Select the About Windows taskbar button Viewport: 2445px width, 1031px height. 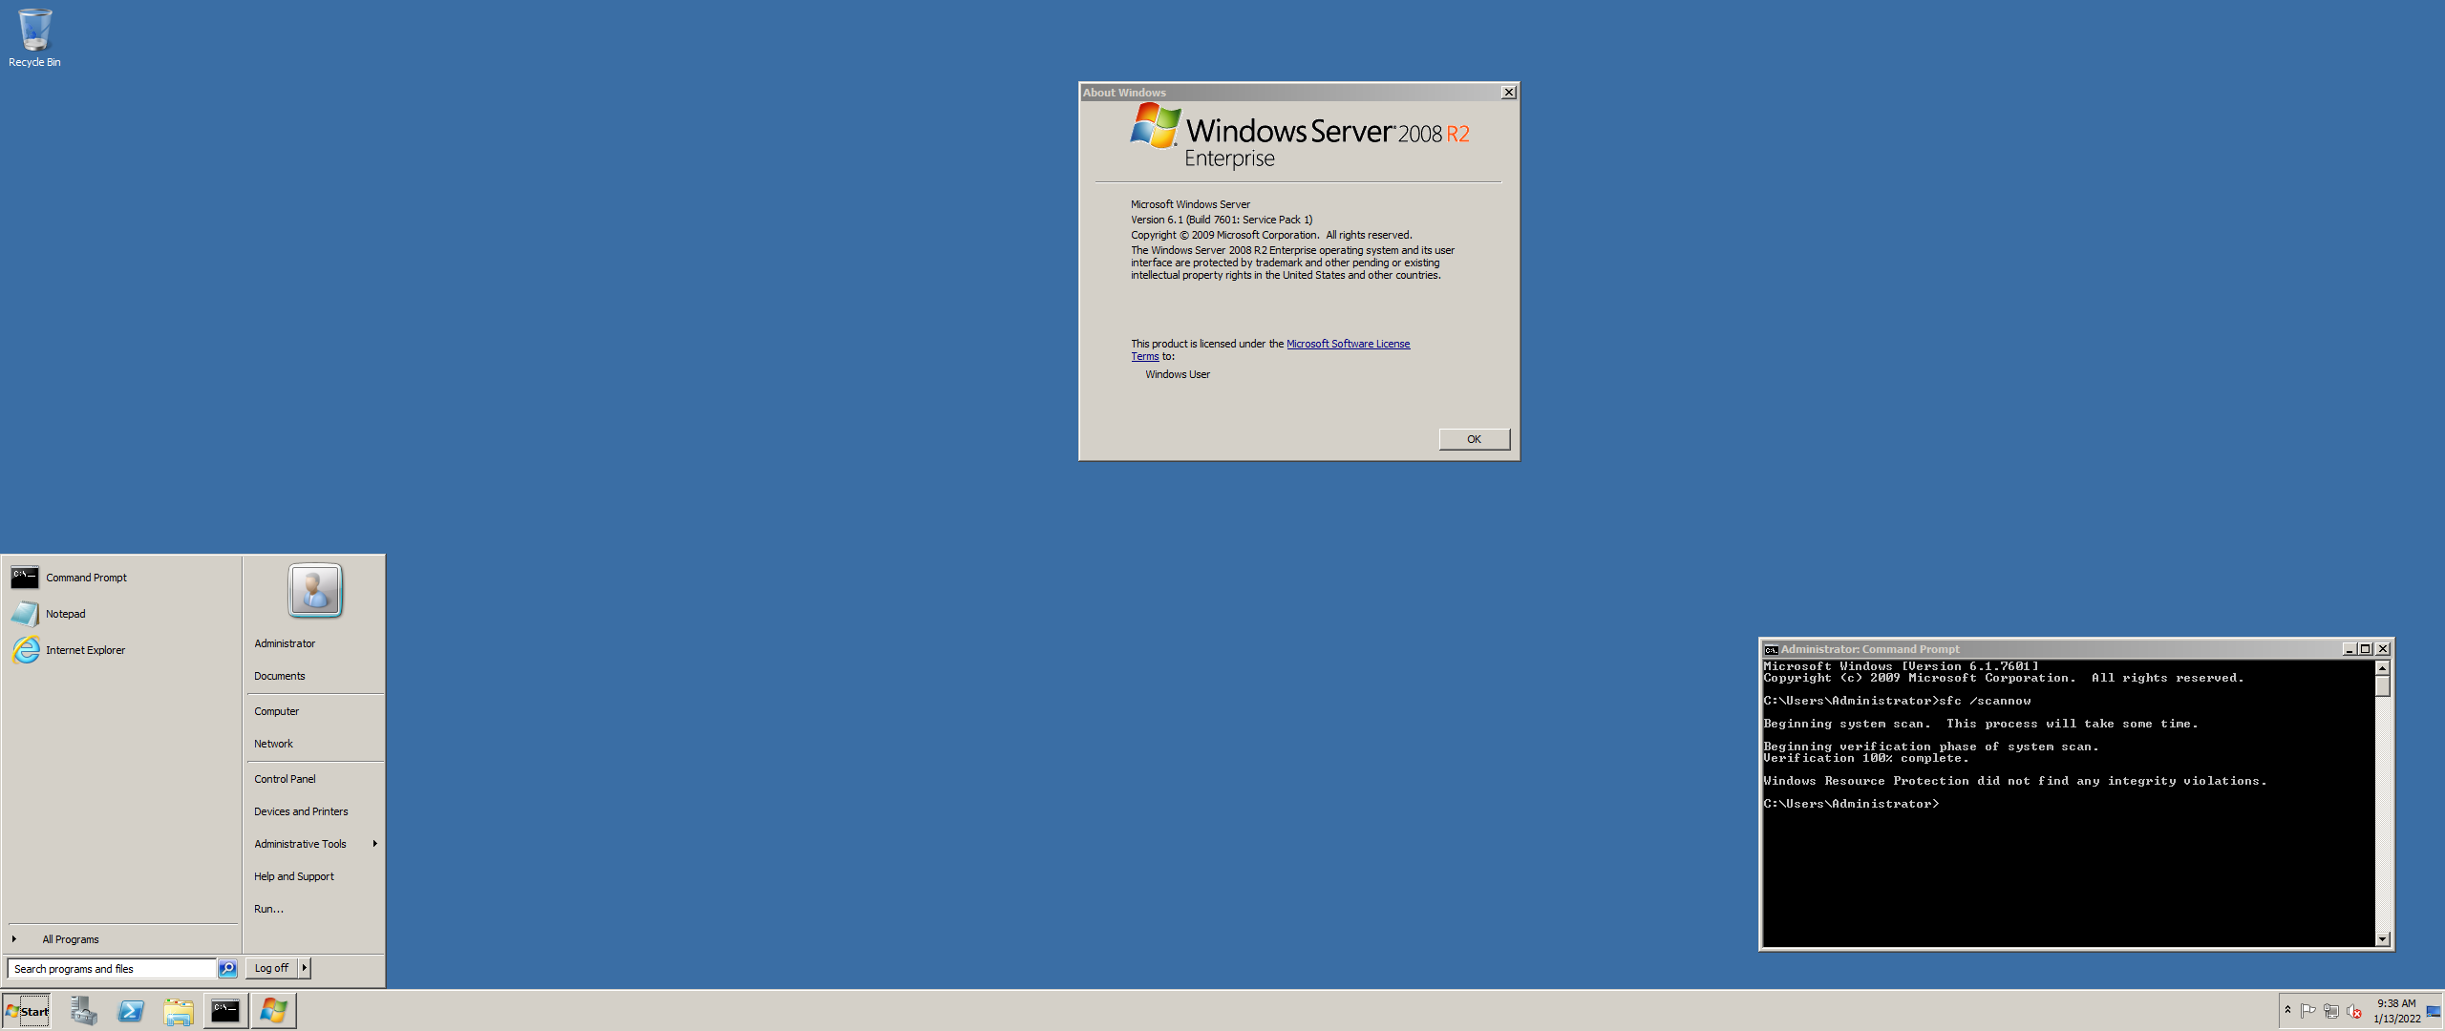click(273, 1011)
